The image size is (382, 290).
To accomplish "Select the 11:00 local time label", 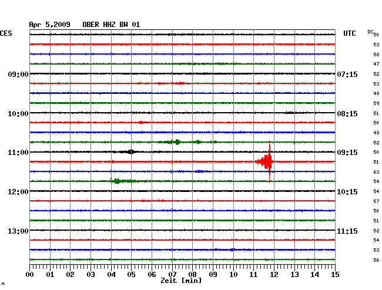I will pos(18,153).
